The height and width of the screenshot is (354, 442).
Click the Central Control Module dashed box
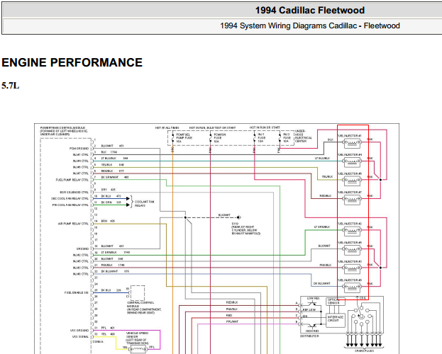click(x=138, y=293)
